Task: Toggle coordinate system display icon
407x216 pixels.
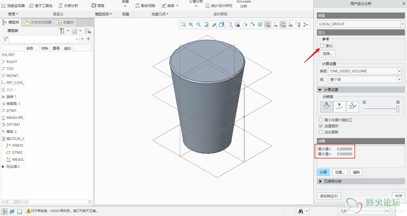Action: tap(290, 25)
